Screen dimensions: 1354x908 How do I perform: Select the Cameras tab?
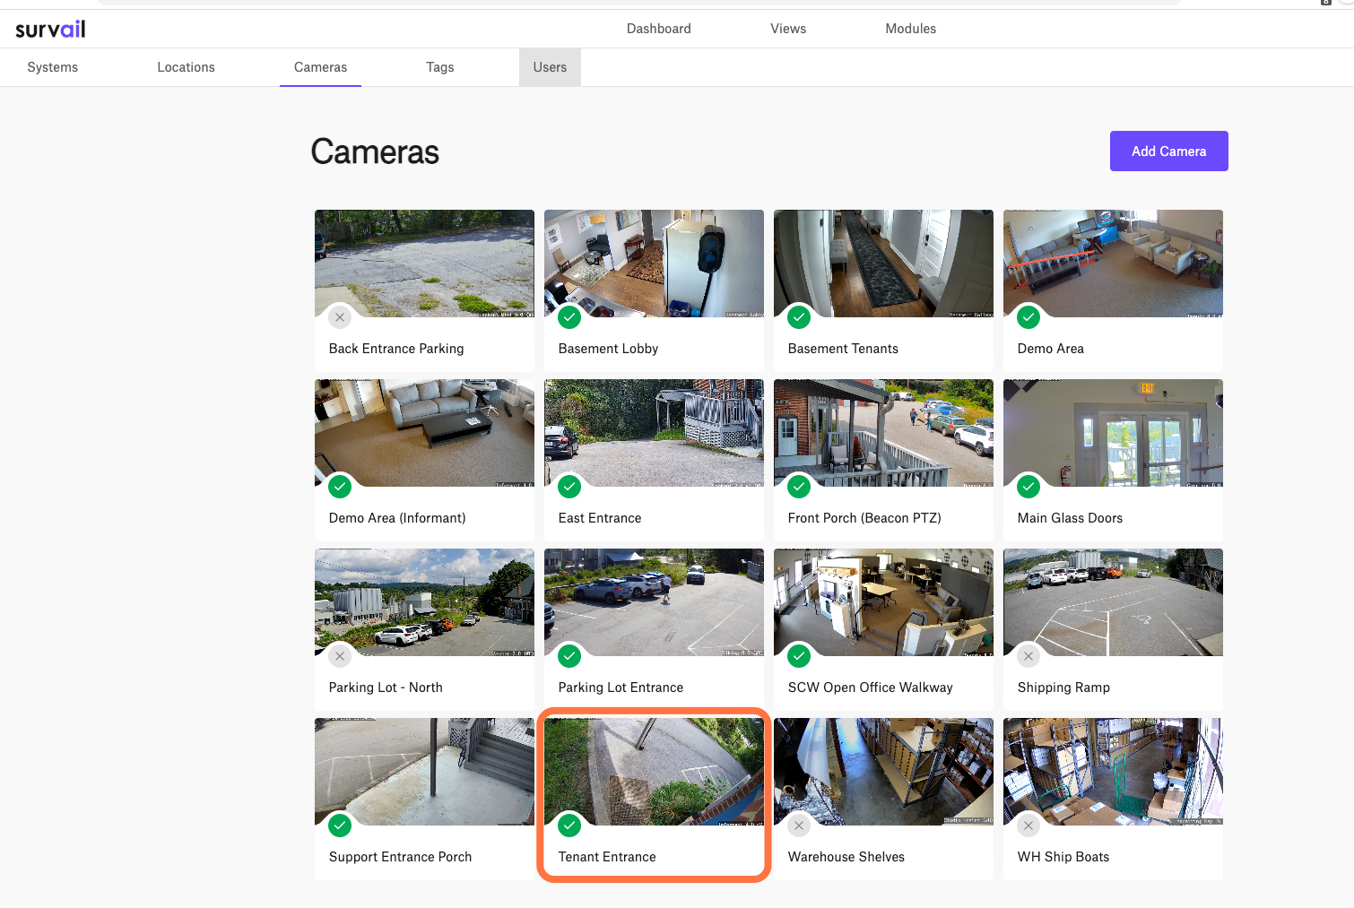coord(321,67)
